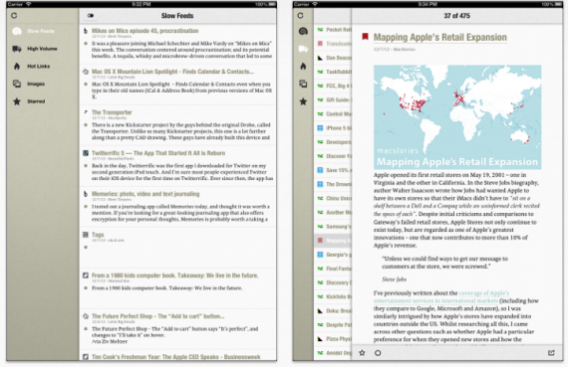
Task: Select the Images section in sidebar
Action: coord(29,84)
